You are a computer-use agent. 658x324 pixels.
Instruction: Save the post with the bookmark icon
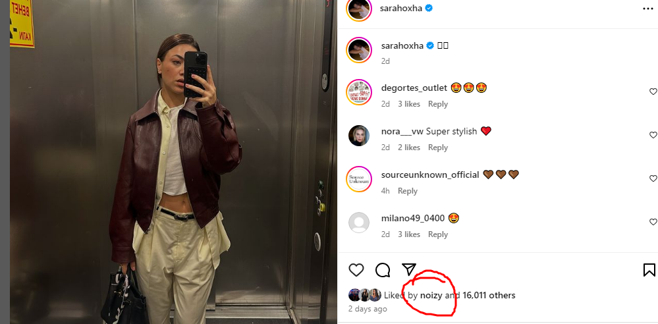(649, 270)
